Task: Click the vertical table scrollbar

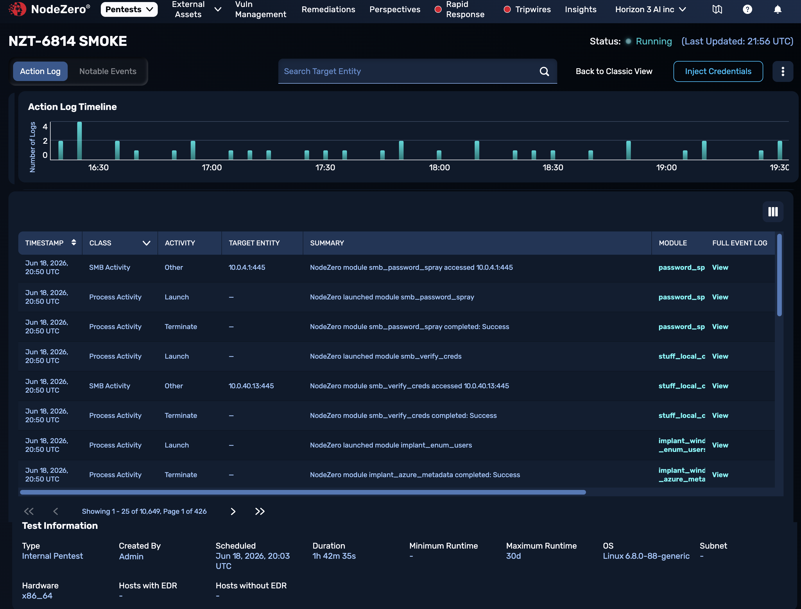Action: 779,276
